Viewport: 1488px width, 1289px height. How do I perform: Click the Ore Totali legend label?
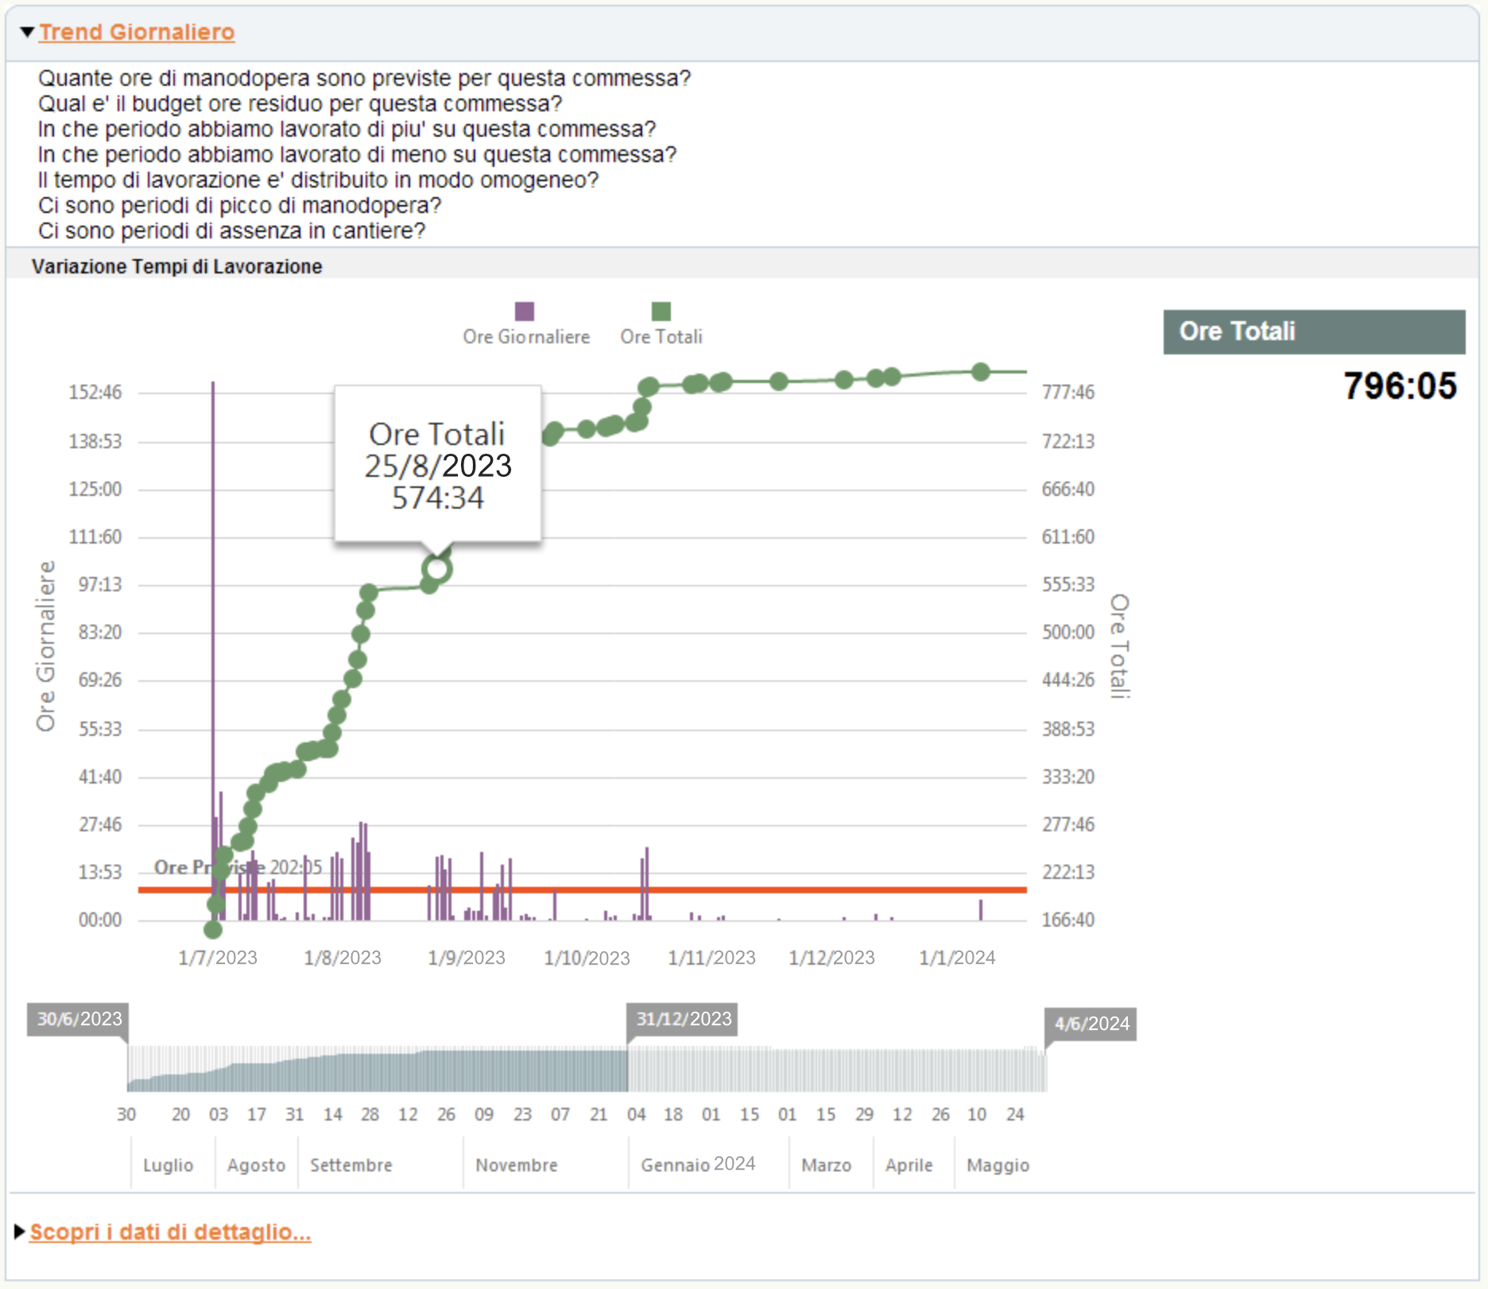661,337
